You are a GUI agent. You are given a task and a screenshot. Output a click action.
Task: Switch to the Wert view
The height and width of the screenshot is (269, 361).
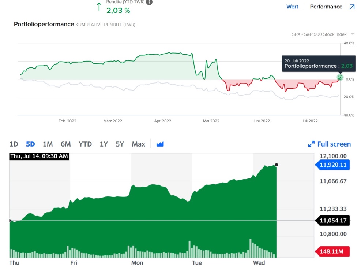(292, 7)
